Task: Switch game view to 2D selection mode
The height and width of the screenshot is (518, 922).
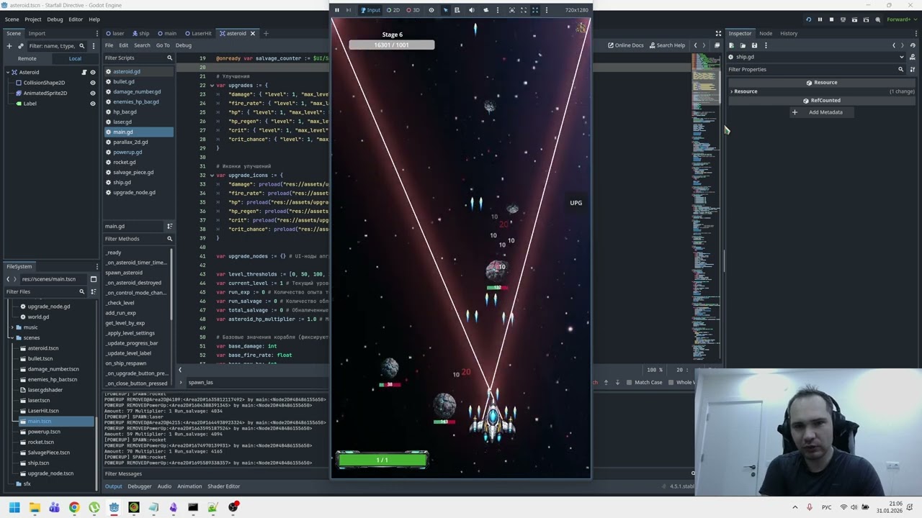Action: (393, 10)
